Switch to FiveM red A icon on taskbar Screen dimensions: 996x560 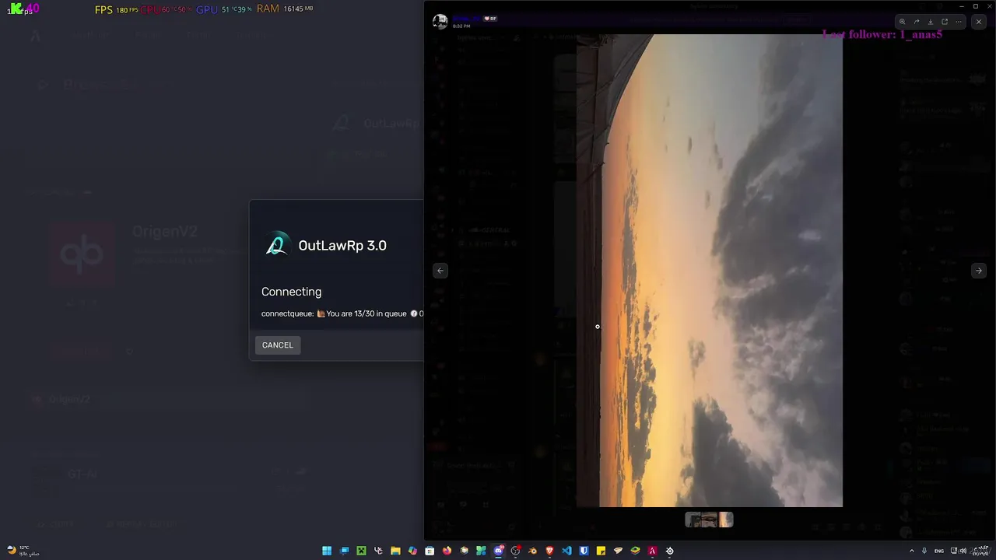coord(652,551)
